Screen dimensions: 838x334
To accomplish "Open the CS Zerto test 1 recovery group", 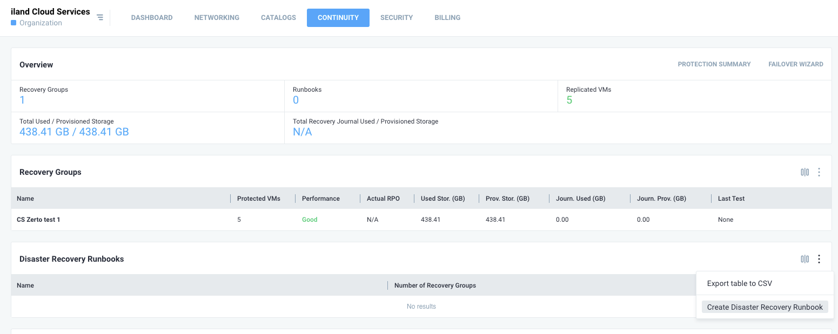I will [38, 220].
